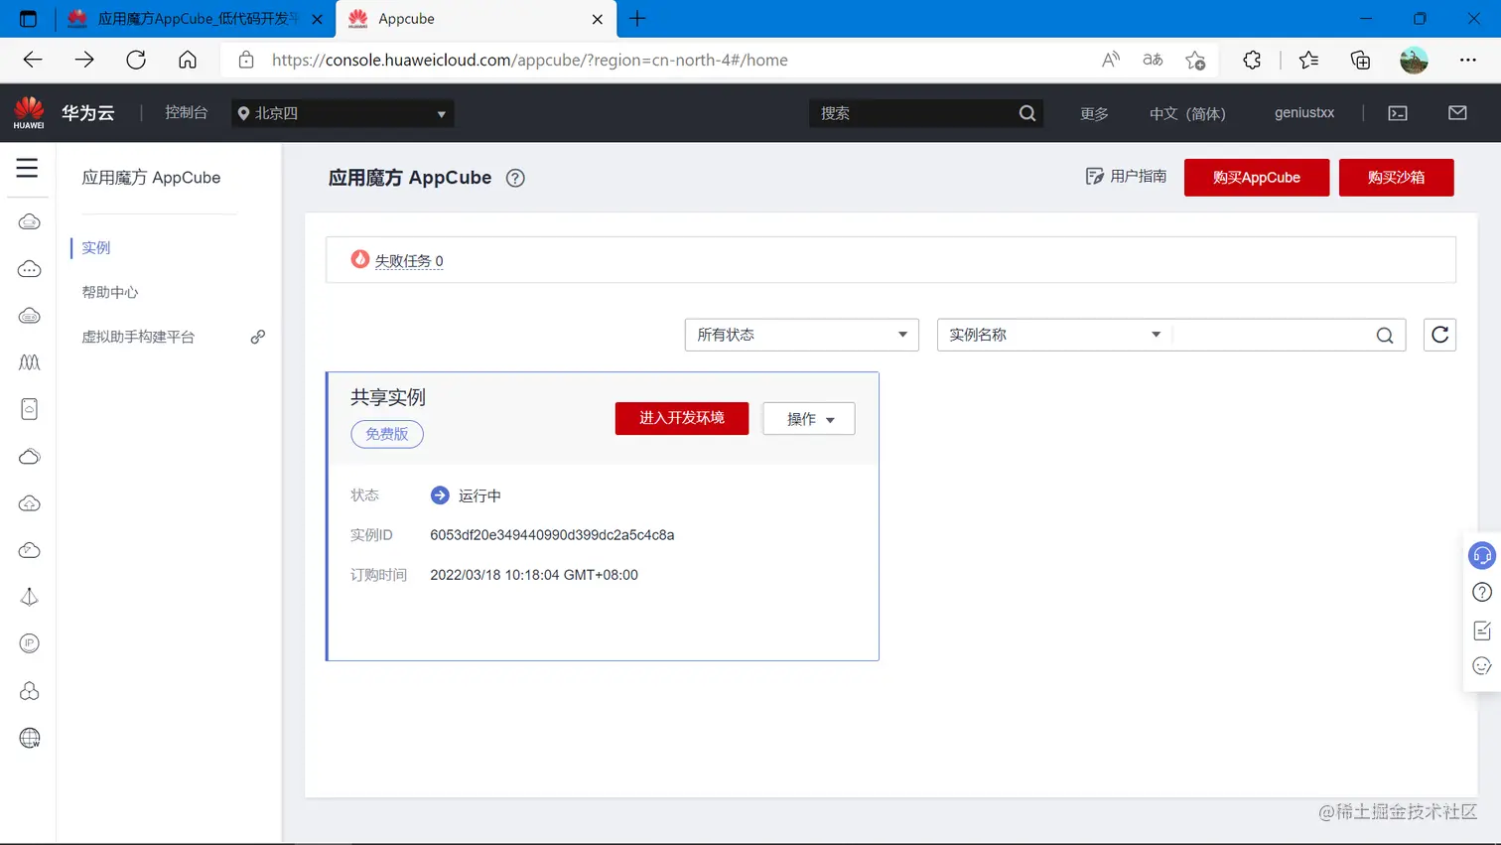The width and height of the screenshot is (1501, 845).
Task: Open the customer service headset icon
Action: coord(1482,555)
